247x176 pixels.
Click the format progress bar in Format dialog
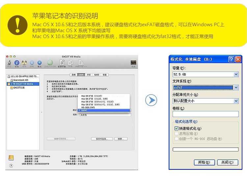206,149
